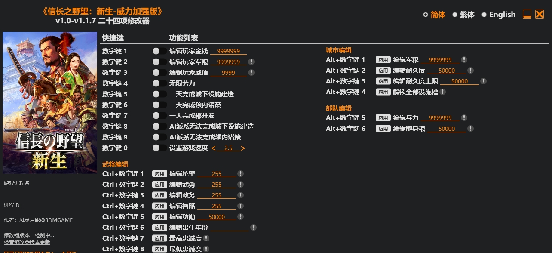The image size is (552, 253).
Task: Click info icon next to 编辑玩家军粮
Action: click(x=251, y=62)
